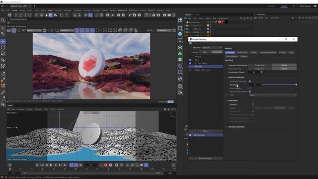Set Interactive Rendering to Progressive
Viewport: 318px width, 179px height.
[x=260, y=65]
